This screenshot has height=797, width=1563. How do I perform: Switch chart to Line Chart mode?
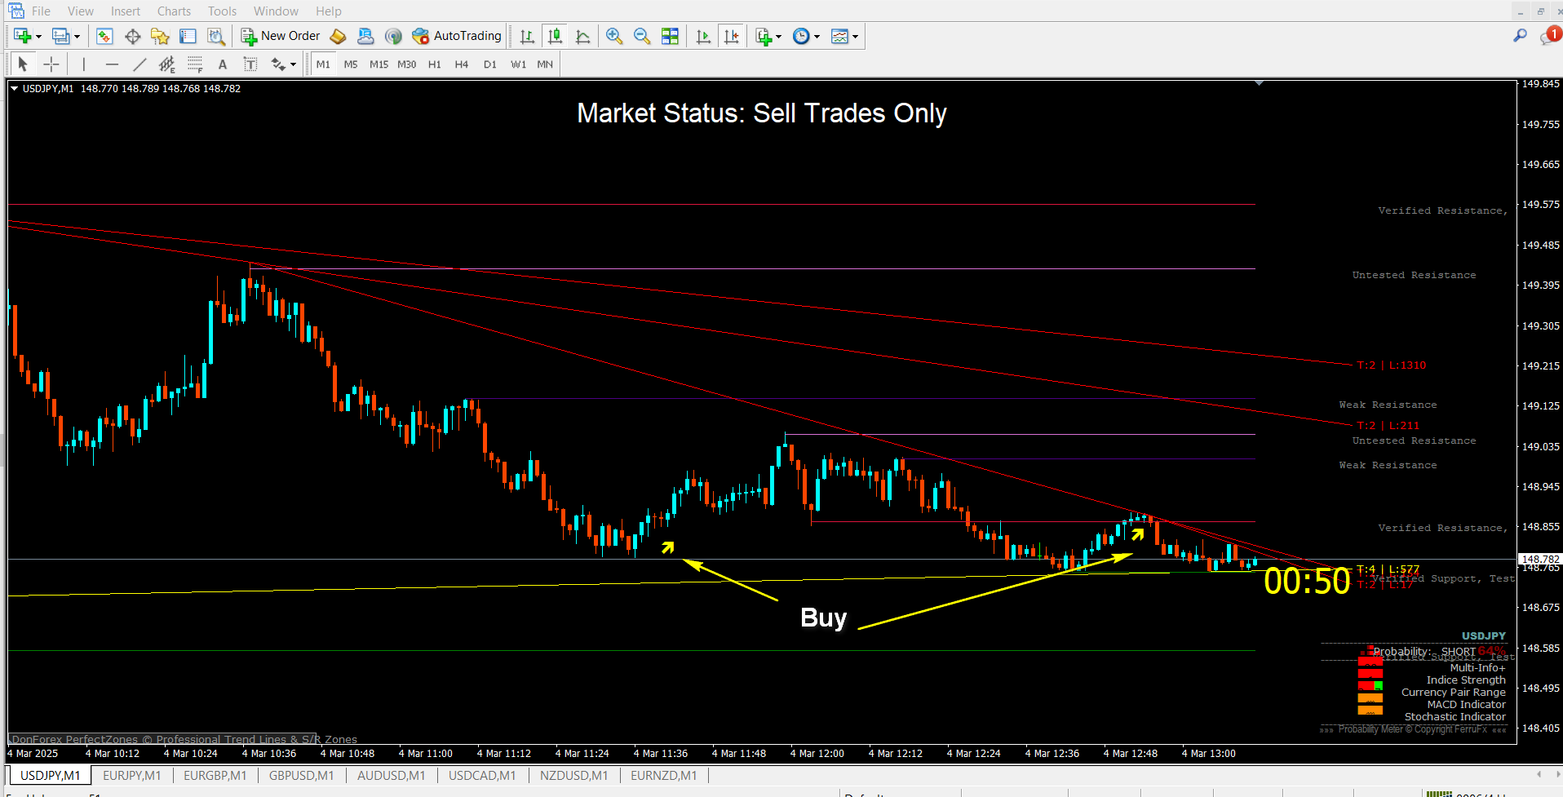click(x=582, y=37)
